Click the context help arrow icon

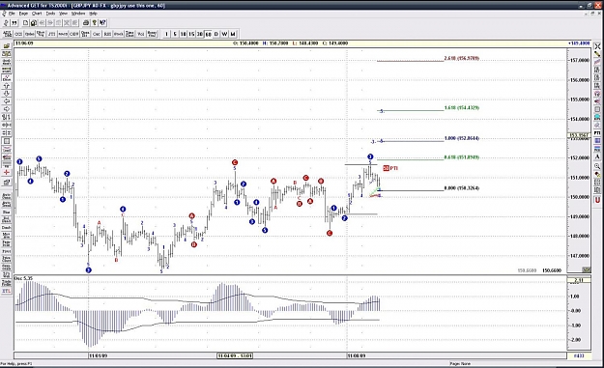102,23
